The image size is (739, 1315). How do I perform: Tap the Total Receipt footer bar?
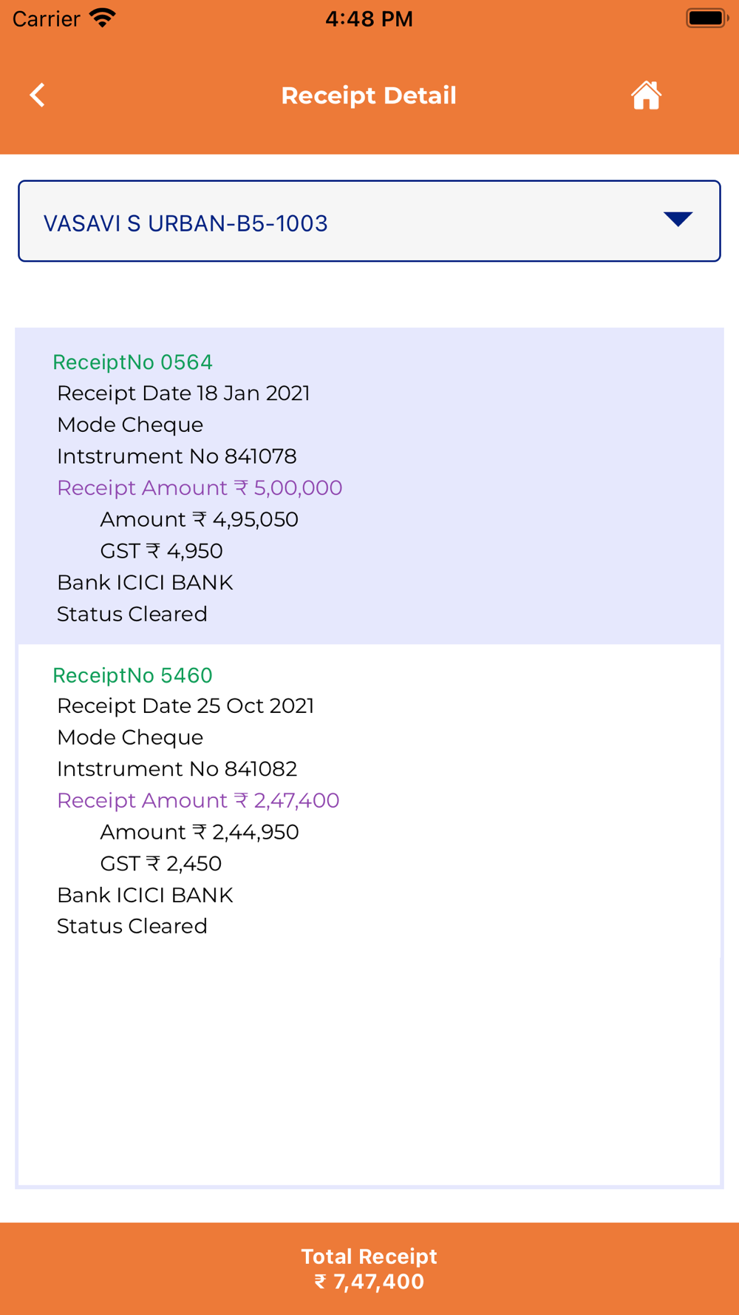(369, 1268)
